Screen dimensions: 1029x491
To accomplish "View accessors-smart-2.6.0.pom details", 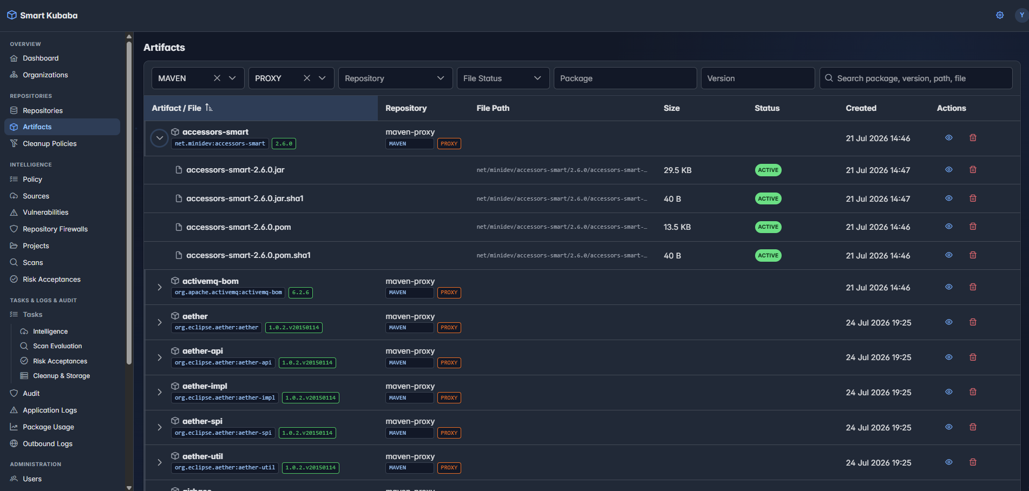I will (x=949, y=227).
